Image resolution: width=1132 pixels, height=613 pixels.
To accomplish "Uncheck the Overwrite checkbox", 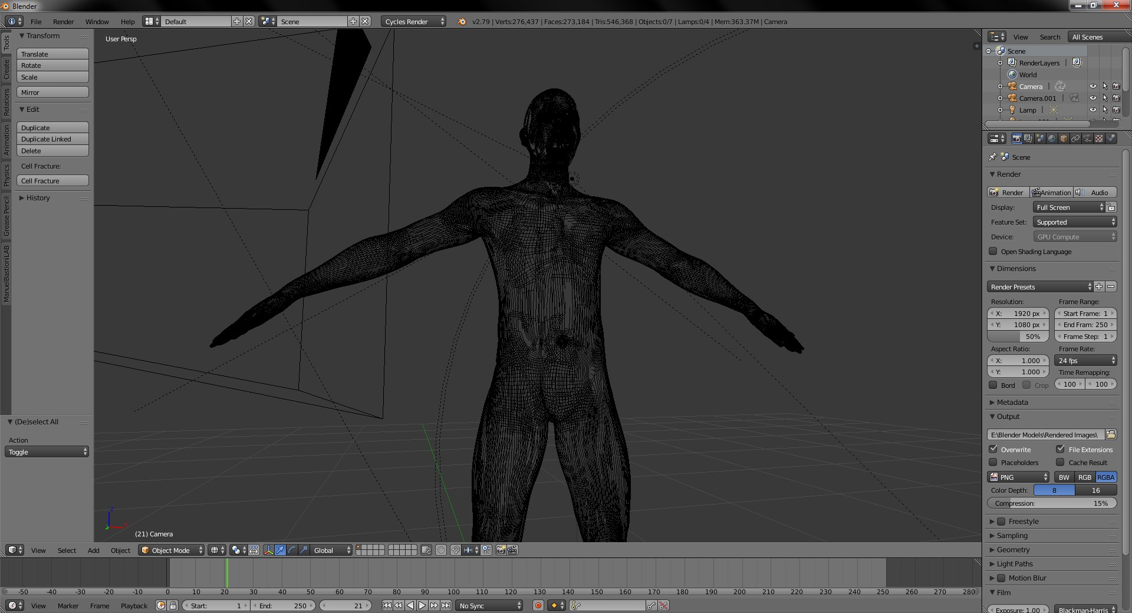I will pos(993,449).
